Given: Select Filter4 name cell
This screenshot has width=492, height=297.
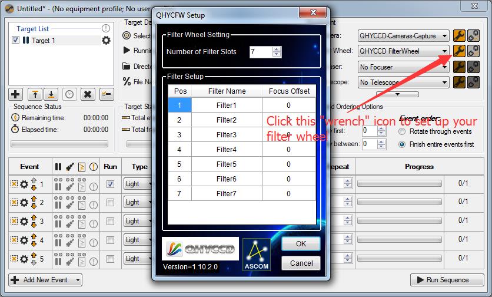Looking at the screenshot, I should point(227,149).
